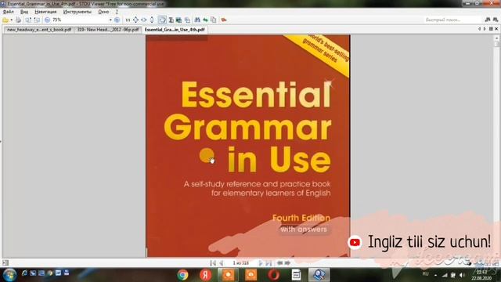This screenshot has width=501, height=282.
Task: Switch to 319- New Head..2012 tab
Action: tap(108, 30)
